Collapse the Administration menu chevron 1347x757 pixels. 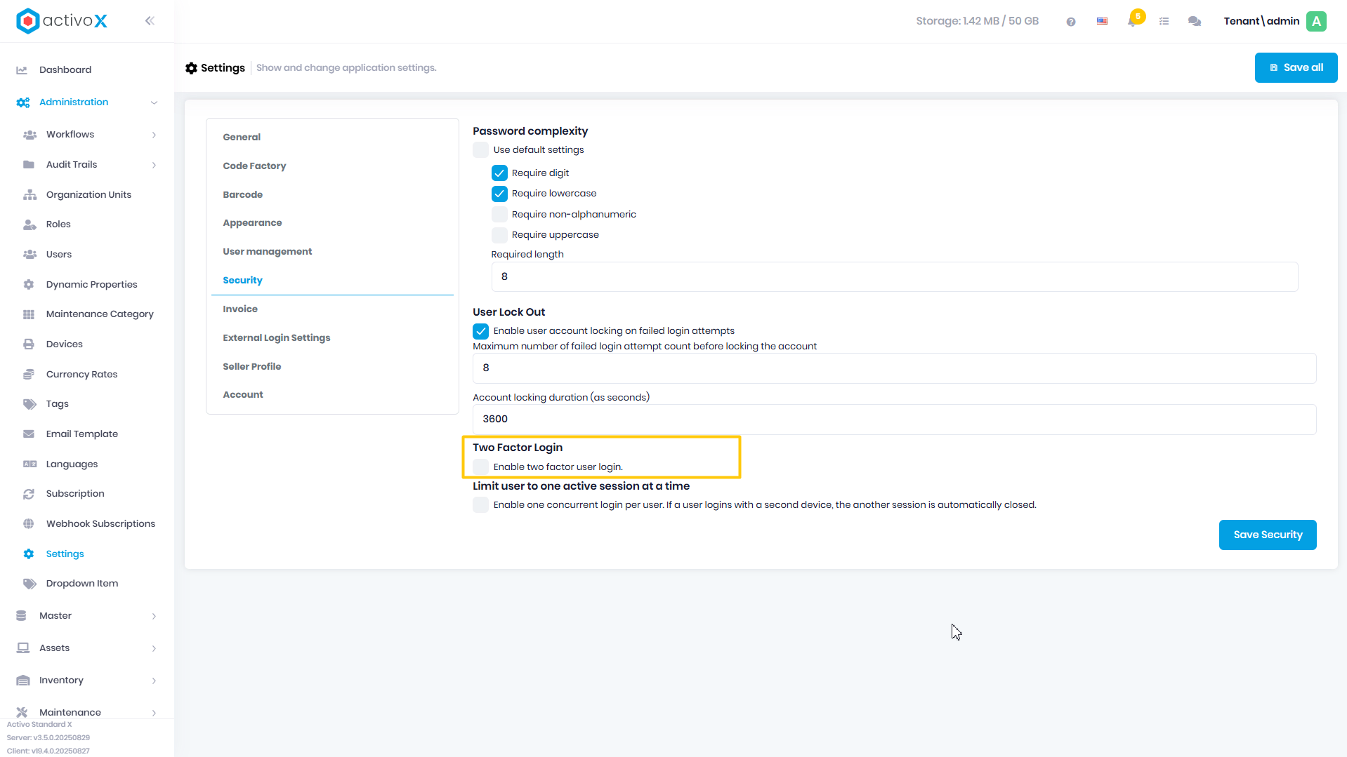tap(154, 102)
